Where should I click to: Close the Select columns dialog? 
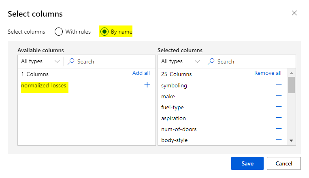[x=294, y=13]
